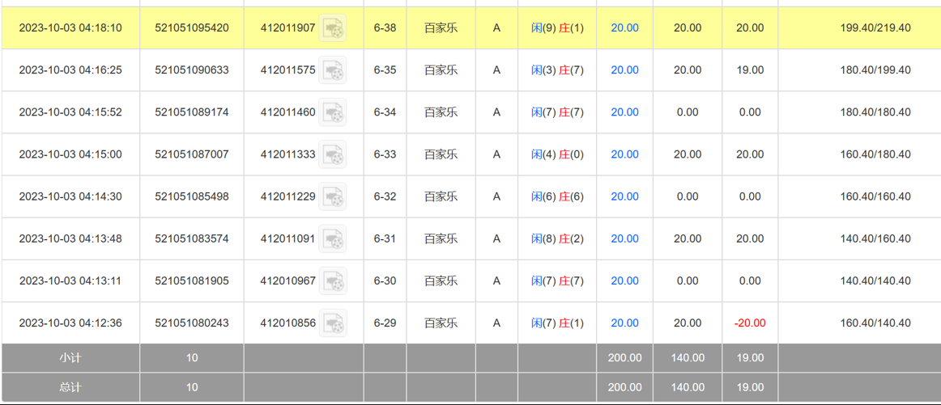941x405 pixels.
Task: View video replay of round 412011091
Action: (x=333, y=238)
